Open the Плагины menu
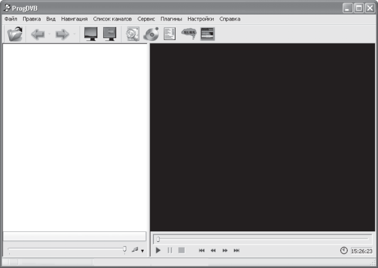 (171, 19)
